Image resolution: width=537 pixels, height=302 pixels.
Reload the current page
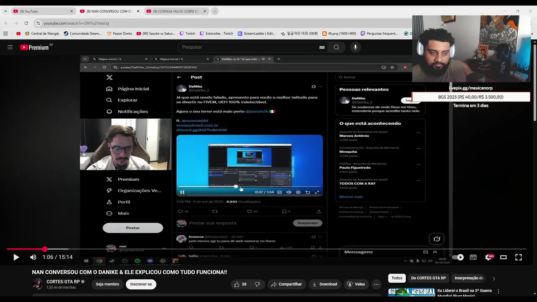pos(26,23)
